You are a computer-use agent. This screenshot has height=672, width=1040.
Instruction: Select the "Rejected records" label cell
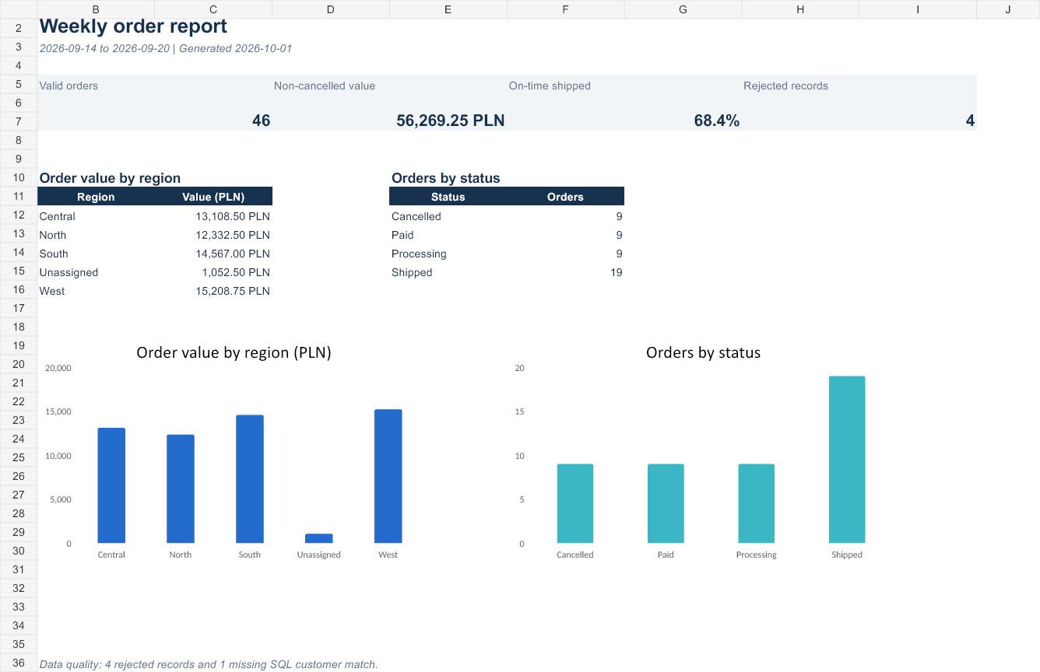point(785,86)
